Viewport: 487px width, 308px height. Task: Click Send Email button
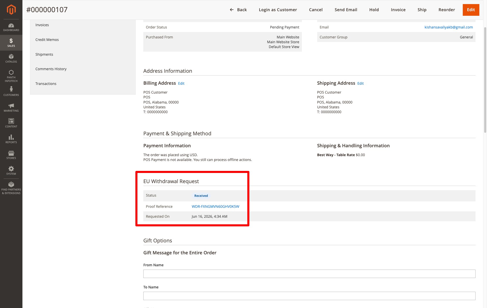[x=346, y=10]
